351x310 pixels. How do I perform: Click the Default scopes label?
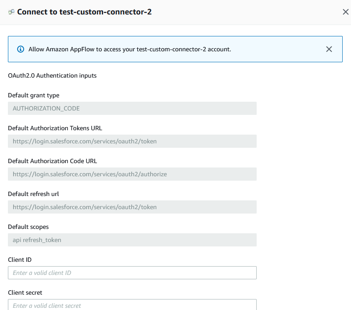click(x=28, y=227)
